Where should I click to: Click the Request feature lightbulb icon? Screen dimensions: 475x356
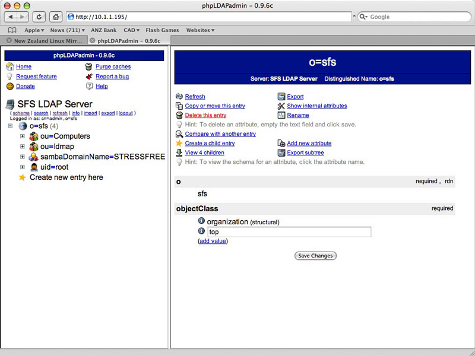(9, 77)
